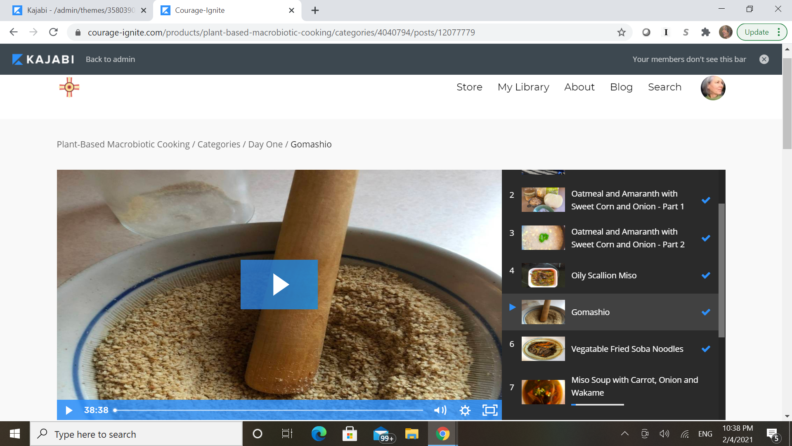Open the user profile avatar menu

tap(713, 88)
